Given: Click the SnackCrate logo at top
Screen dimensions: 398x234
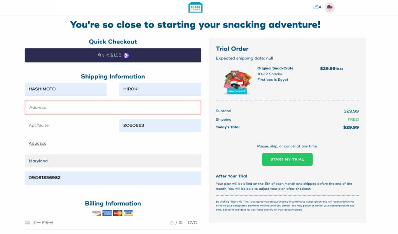Looking at the screenshot, I should (x=195, y=8).
